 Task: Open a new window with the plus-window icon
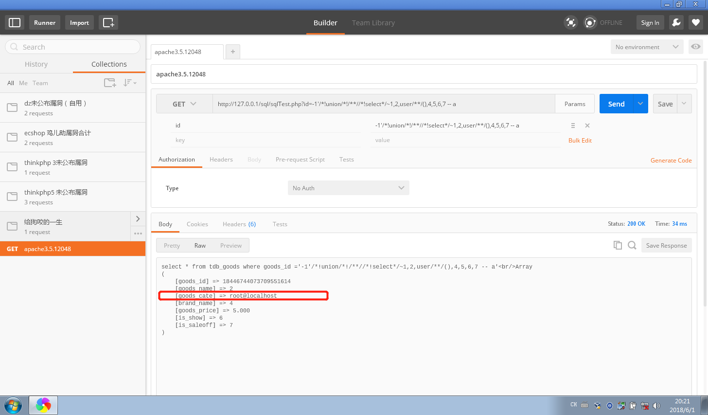(x=108, y=22)
